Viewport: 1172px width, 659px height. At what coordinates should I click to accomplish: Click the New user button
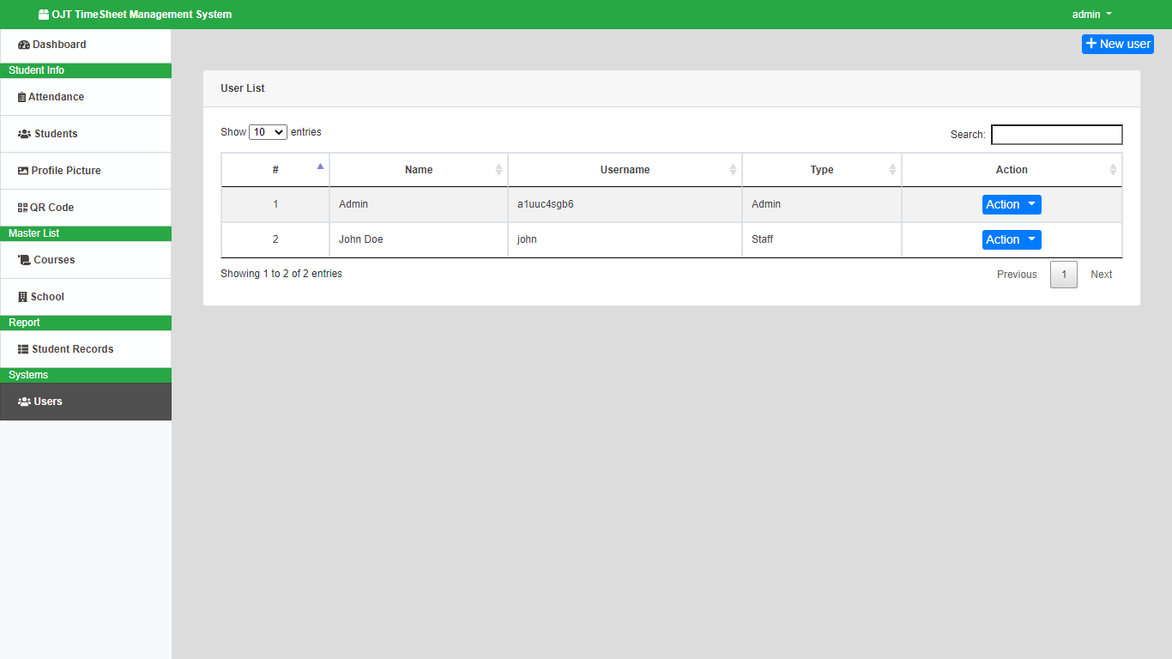click(x=1118, y=44)
